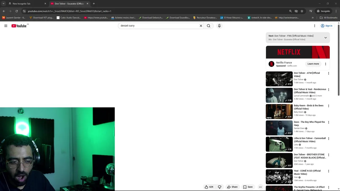Open options for BROTHER STONE video
This screenshot has height=191, width=340.
point(328,155)
